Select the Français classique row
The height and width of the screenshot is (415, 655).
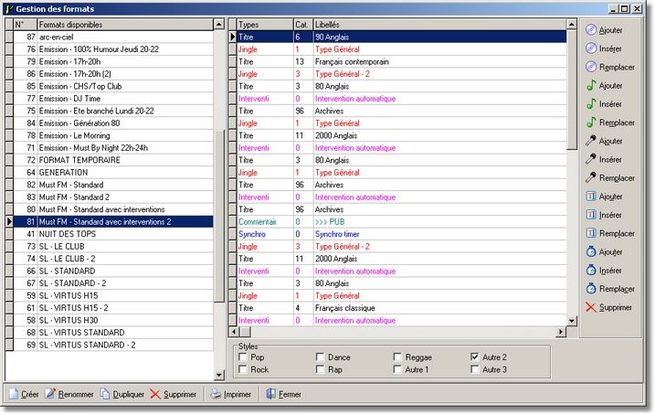401,308
